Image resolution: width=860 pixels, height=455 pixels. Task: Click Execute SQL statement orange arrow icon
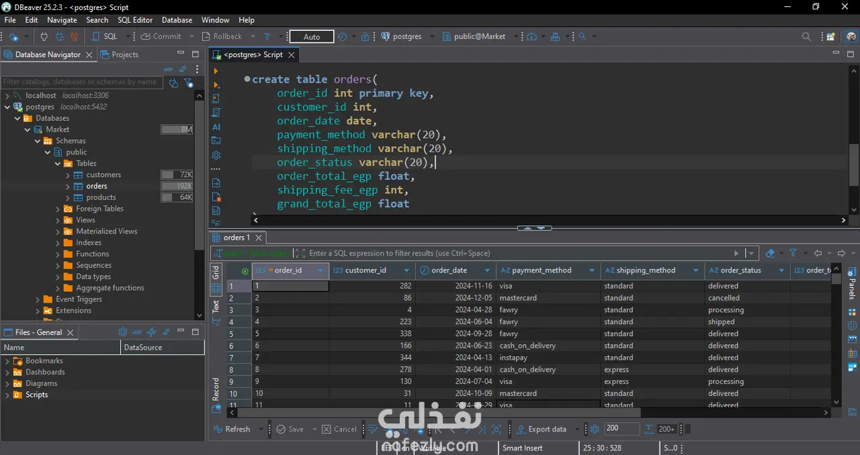point(216,70)
